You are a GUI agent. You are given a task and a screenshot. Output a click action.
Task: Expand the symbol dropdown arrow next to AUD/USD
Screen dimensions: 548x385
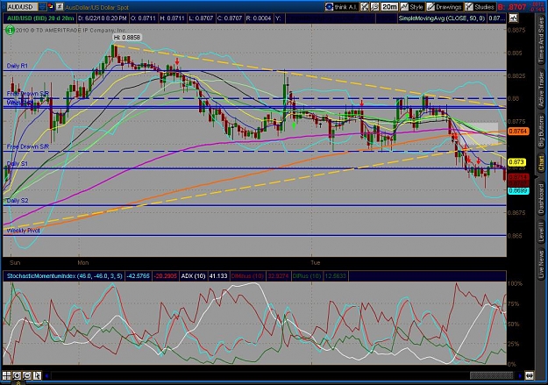pyautogui.click(x=42, y=7)
